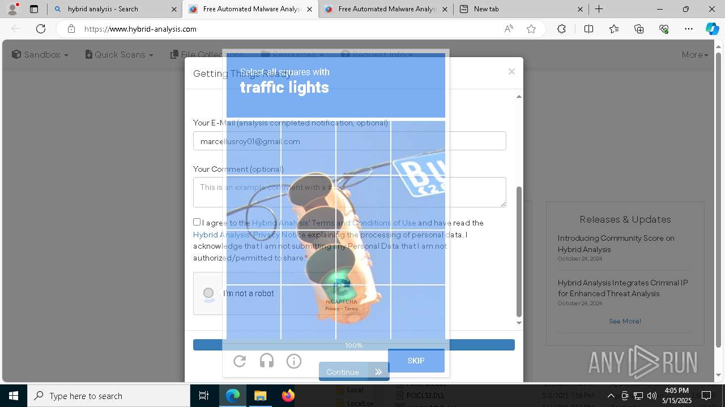Click the 100% progress bar

click(354, 345)
